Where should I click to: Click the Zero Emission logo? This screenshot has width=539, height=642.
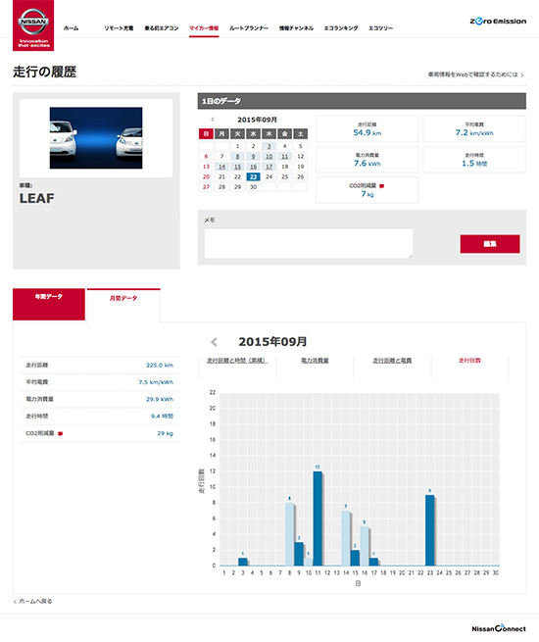point(498,22)
